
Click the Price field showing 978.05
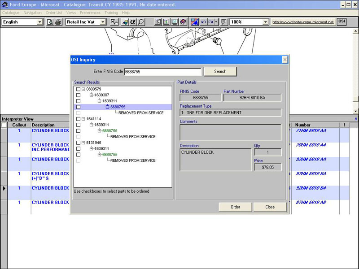267,167
